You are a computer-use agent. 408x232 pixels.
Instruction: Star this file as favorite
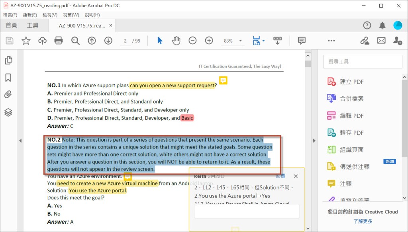pyautogui.click(x=26, y=41)
